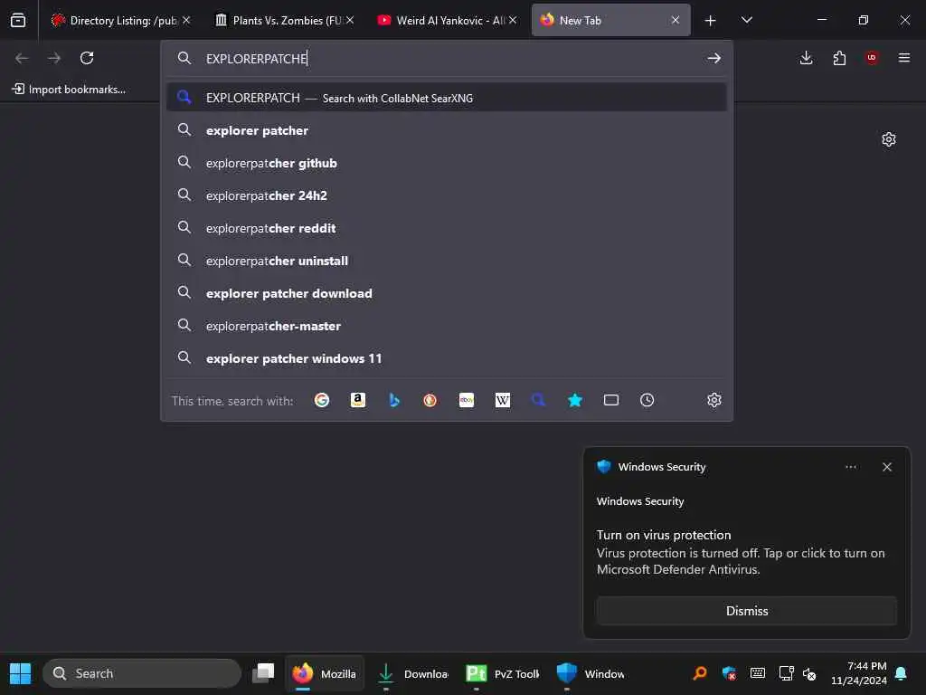Search with Wikipedia one-off icon
The image size is (926, 695).
(503, 401)
